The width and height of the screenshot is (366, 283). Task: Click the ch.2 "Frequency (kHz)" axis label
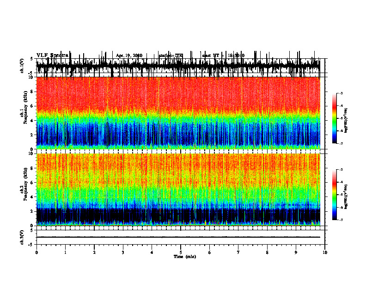click(26, 184)
